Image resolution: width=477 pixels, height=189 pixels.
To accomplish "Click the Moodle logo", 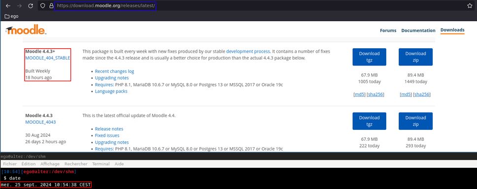I will click(26, 30).
